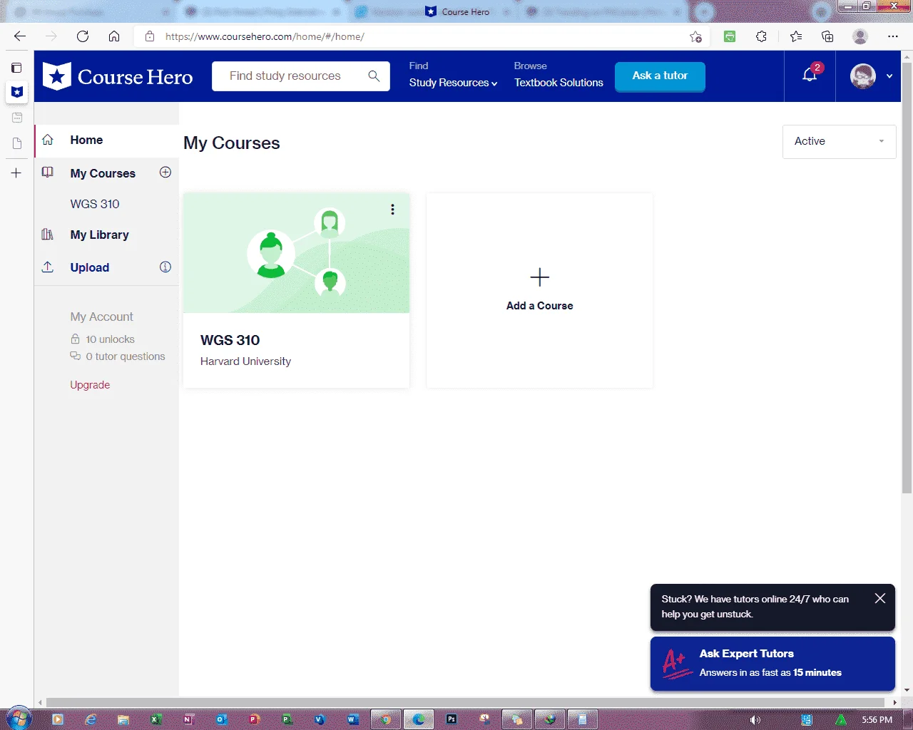Click the Course Hero sidebar app icon in Edge

[17, 92]
